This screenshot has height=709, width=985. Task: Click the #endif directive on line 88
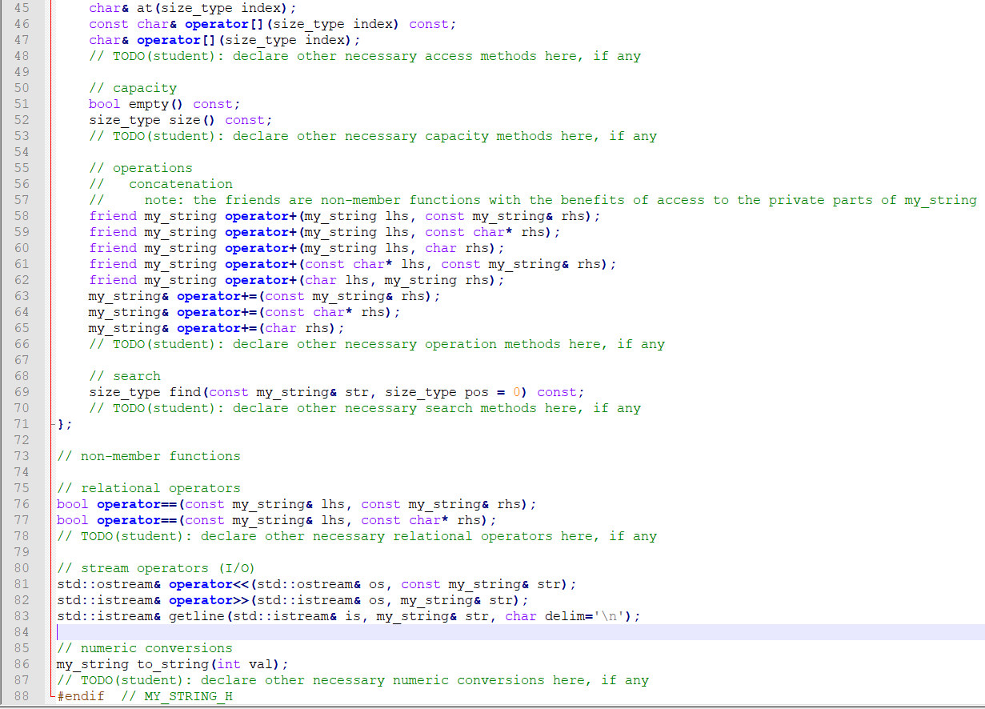tap(80, 696)
